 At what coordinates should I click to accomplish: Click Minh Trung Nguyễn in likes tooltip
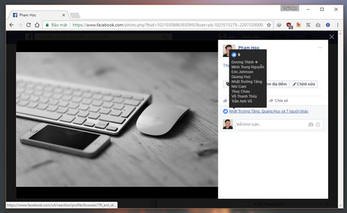coord(248,67)
